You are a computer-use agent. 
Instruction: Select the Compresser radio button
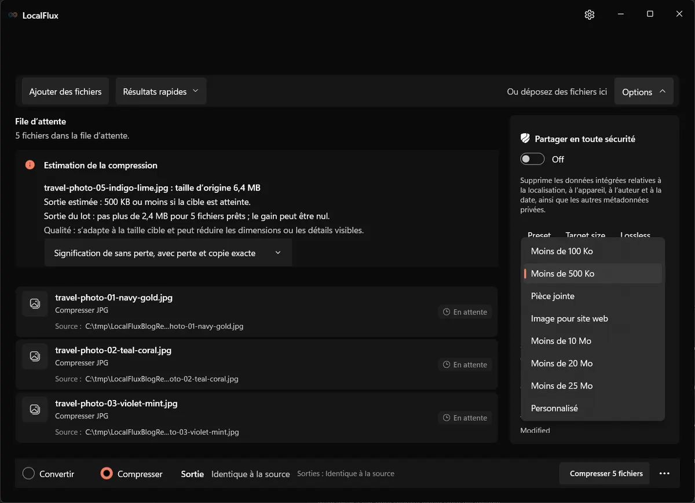(x=106, y=473)
